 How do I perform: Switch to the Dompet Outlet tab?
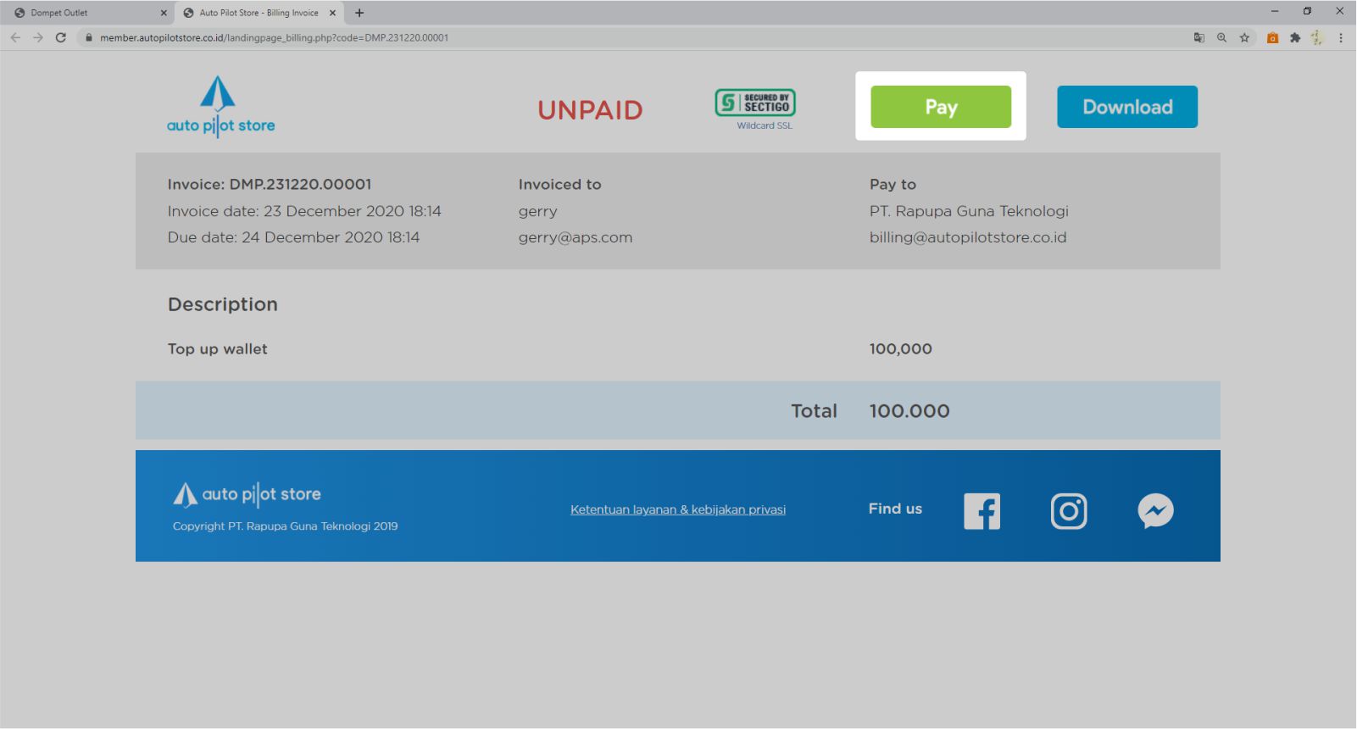coord(85,13)
